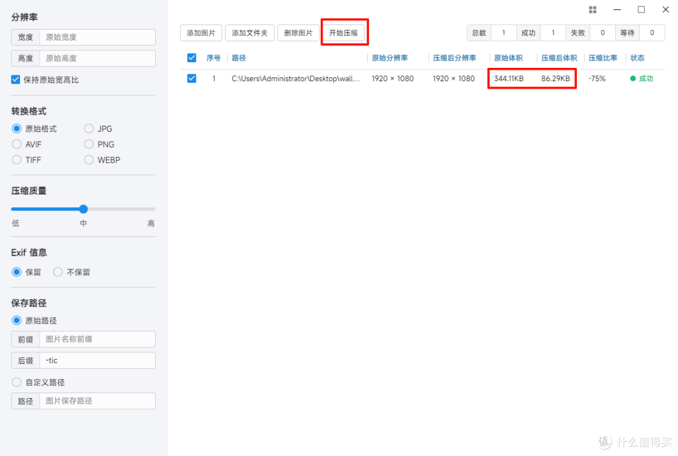Click the 压缩比率 column header

603,58
